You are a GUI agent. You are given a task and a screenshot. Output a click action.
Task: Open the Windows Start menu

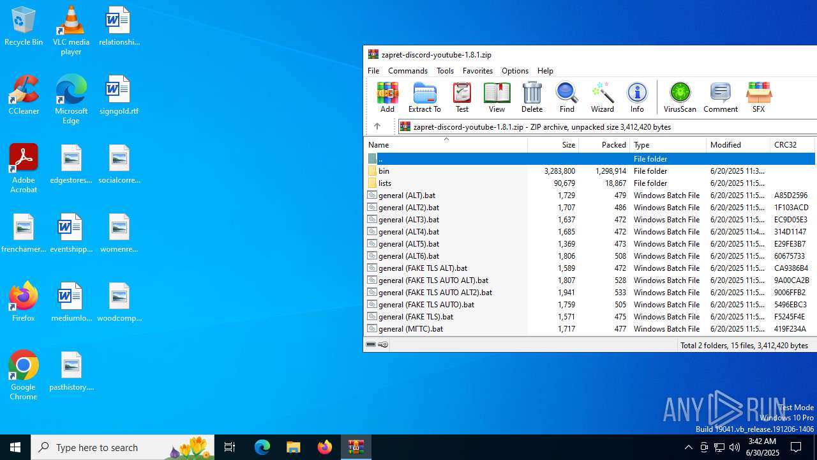pyautogui.click(x=15, y=447)
